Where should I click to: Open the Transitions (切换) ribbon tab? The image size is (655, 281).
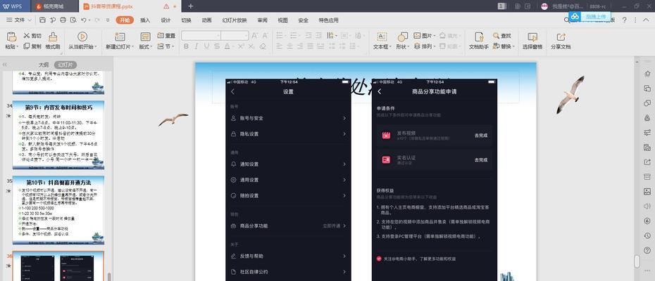(187, 20)
